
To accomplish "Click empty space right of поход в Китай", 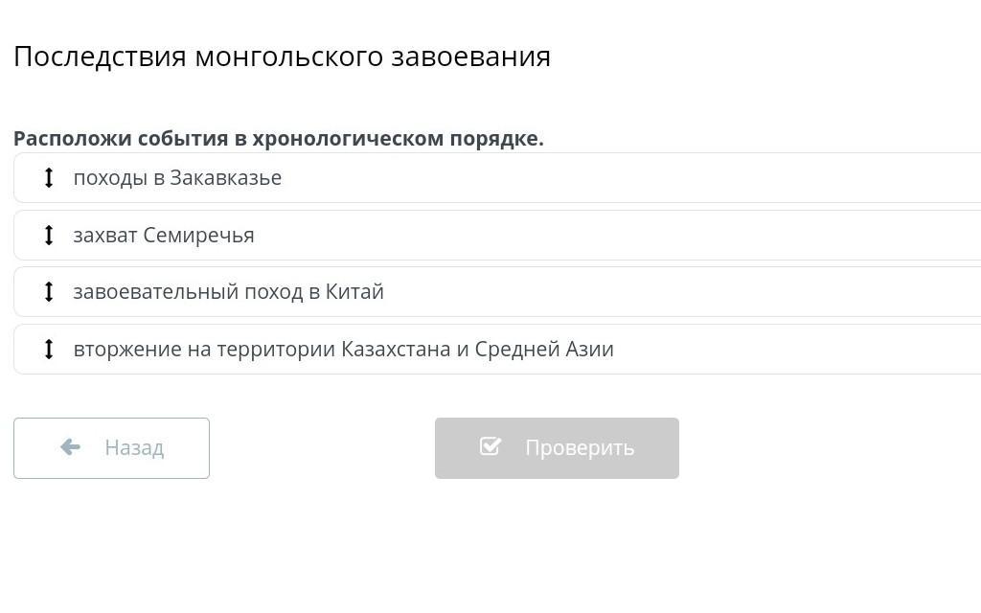I will [671, 292].
